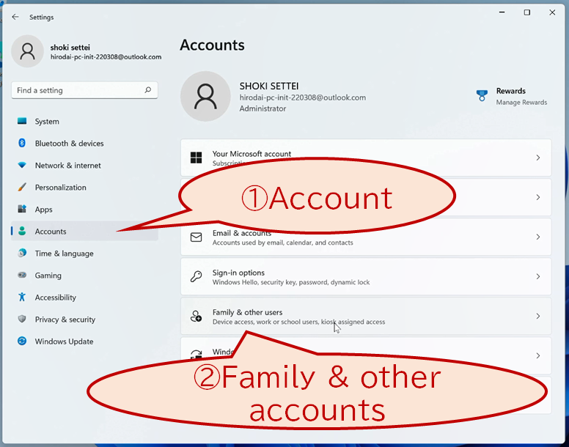Click the Rewards medal icon
The height and width of the screenshot is (447, 569).
[x=482, y=96]
